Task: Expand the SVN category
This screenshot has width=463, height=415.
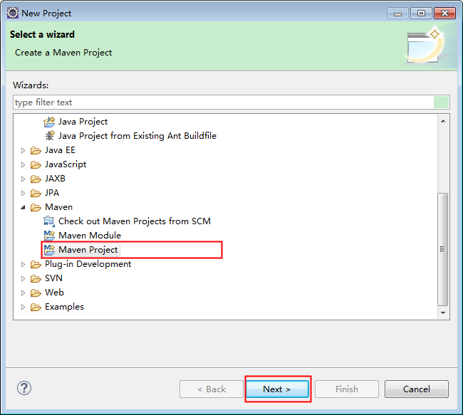Action: [x=23, y=278]
